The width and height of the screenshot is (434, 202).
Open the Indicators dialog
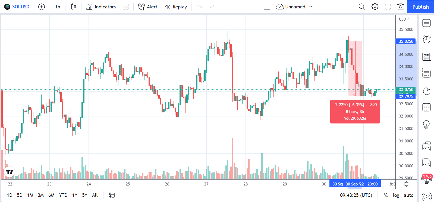101,7
